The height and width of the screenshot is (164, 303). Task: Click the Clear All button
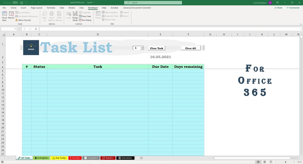tap(191, 48)
